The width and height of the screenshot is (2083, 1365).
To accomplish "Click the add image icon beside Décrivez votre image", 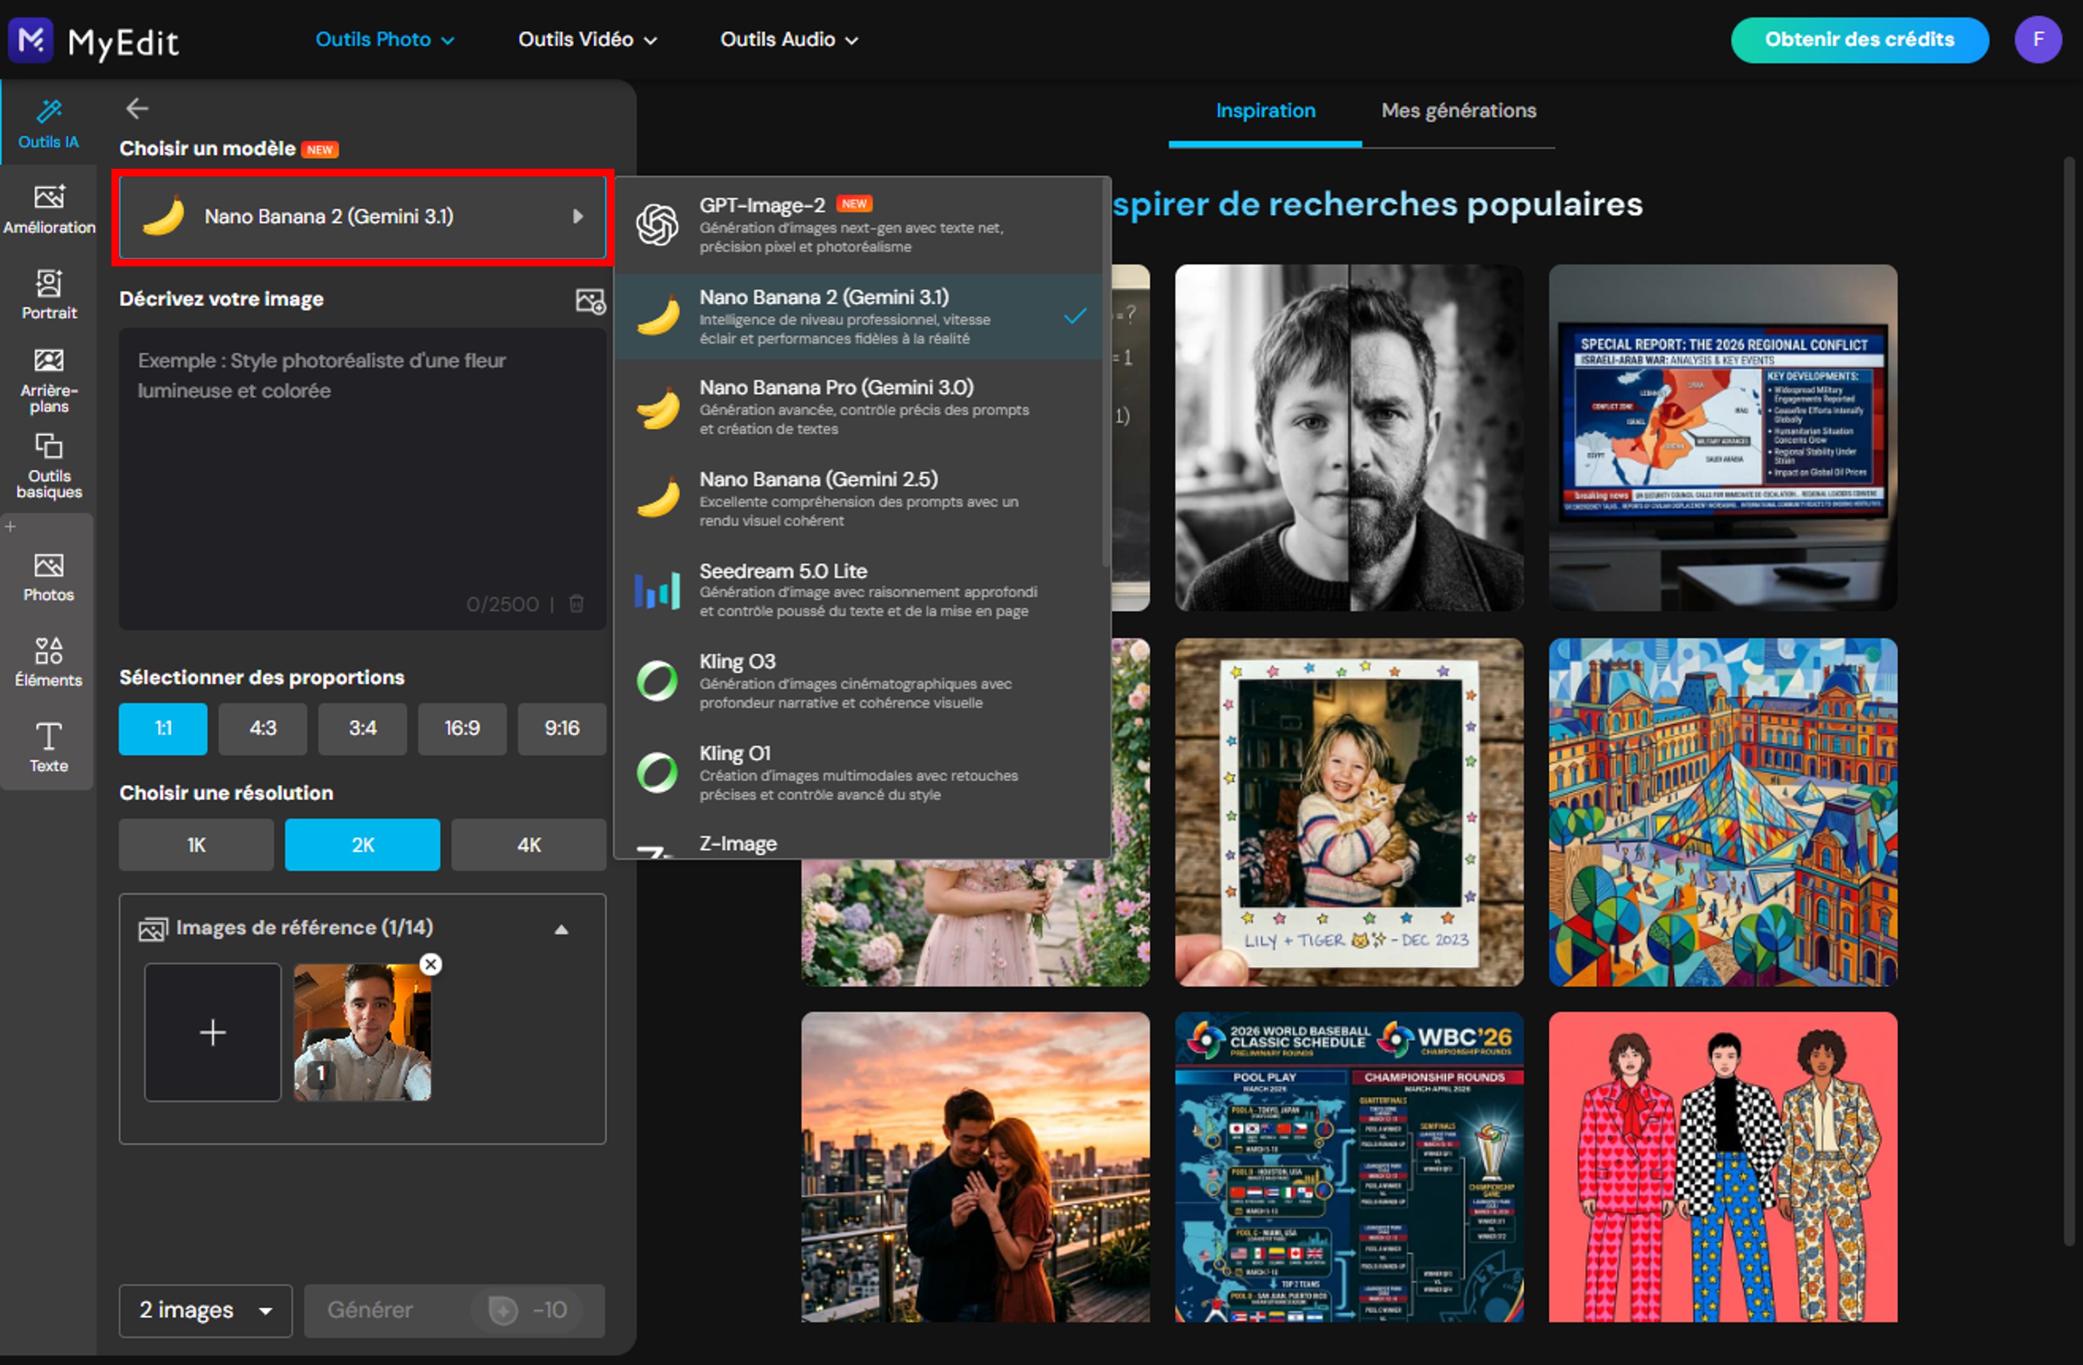I will pos(590,301).
